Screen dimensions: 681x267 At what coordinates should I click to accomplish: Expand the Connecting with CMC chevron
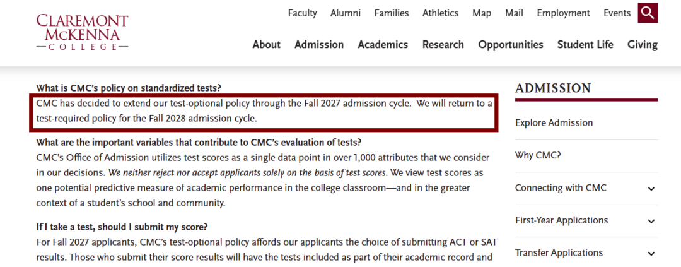[651, 189]
